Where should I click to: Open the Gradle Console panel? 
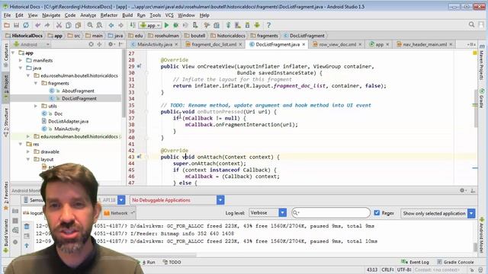(455, 262)
